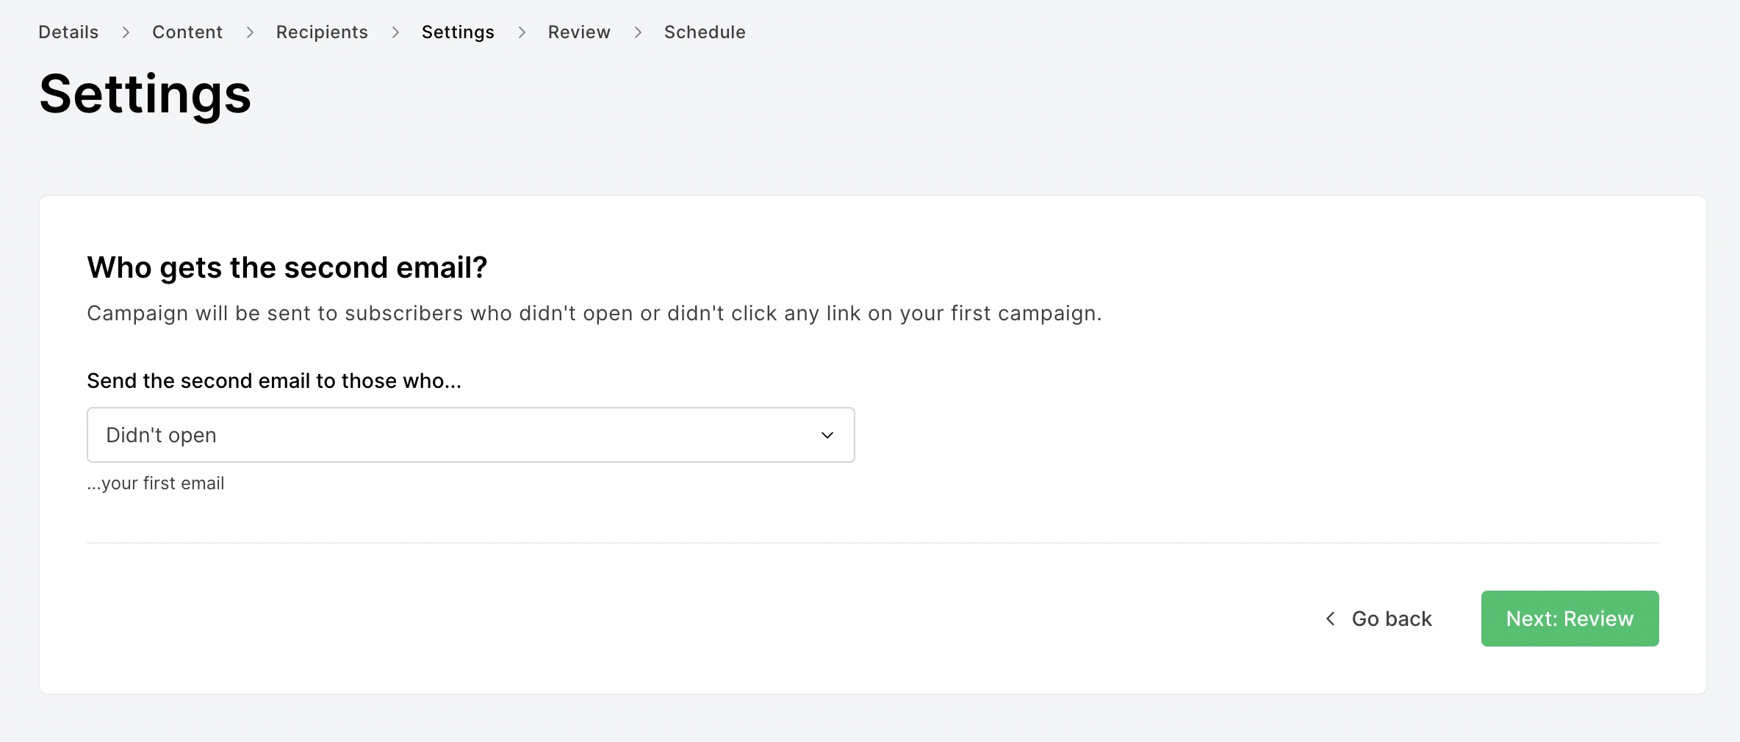Click chevron separator between Settings and Review
This screenshot has height=742, width=1740.
pyautogui.click(x=522, y=32)
